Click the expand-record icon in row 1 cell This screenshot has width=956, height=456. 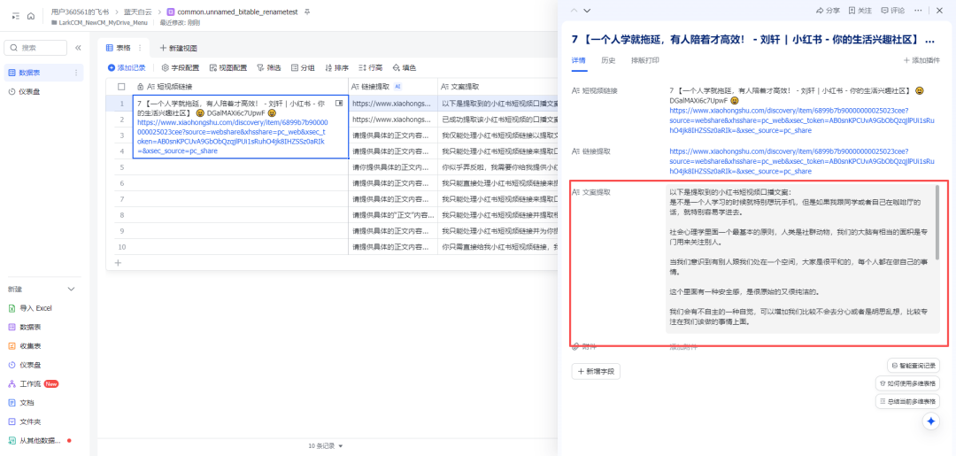coord(339,104)
